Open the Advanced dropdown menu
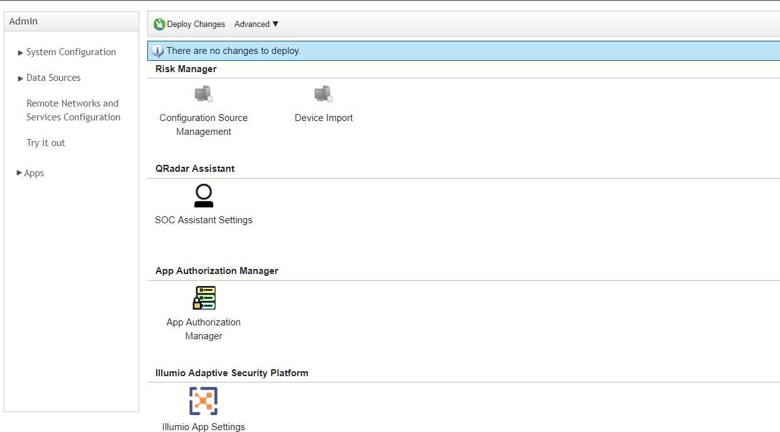780x432 pixels. (256, 24)
